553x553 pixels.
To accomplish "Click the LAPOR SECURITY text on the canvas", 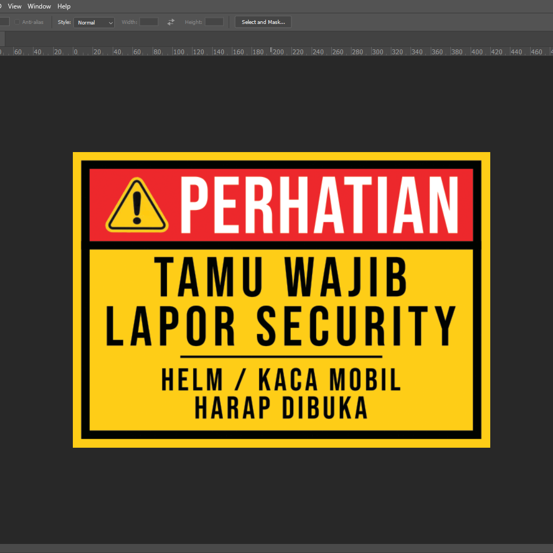I will tap(281, 326).
